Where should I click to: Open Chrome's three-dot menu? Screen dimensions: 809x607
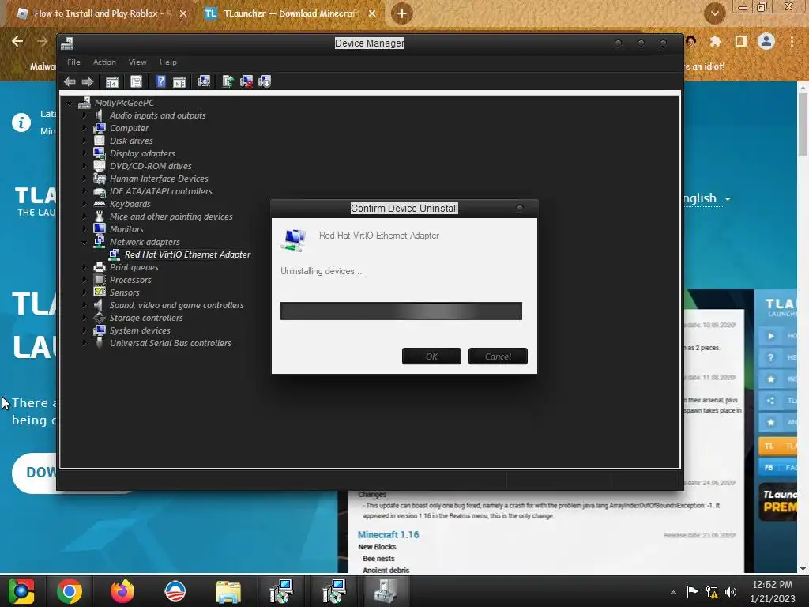click(x=792, y=41)
